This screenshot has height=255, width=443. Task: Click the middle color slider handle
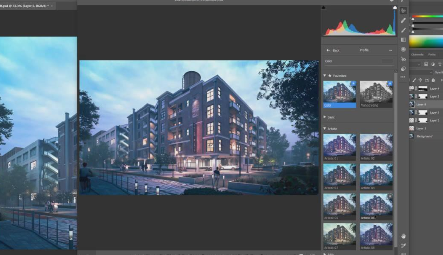(x=413, y=26)
